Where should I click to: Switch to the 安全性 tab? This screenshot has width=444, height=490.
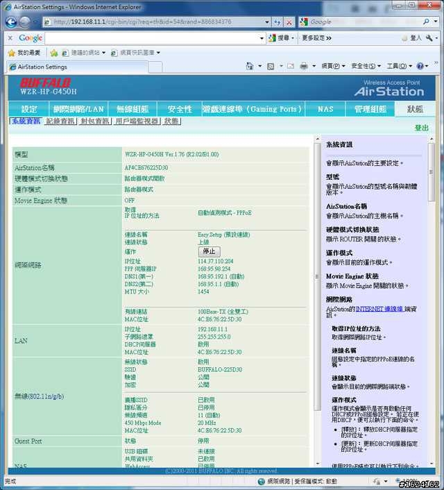pyautogui.click(x=180, y=109)
